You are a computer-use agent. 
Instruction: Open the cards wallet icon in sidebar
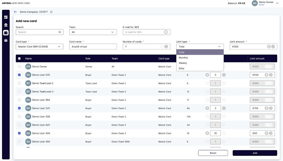pos(6,33)
